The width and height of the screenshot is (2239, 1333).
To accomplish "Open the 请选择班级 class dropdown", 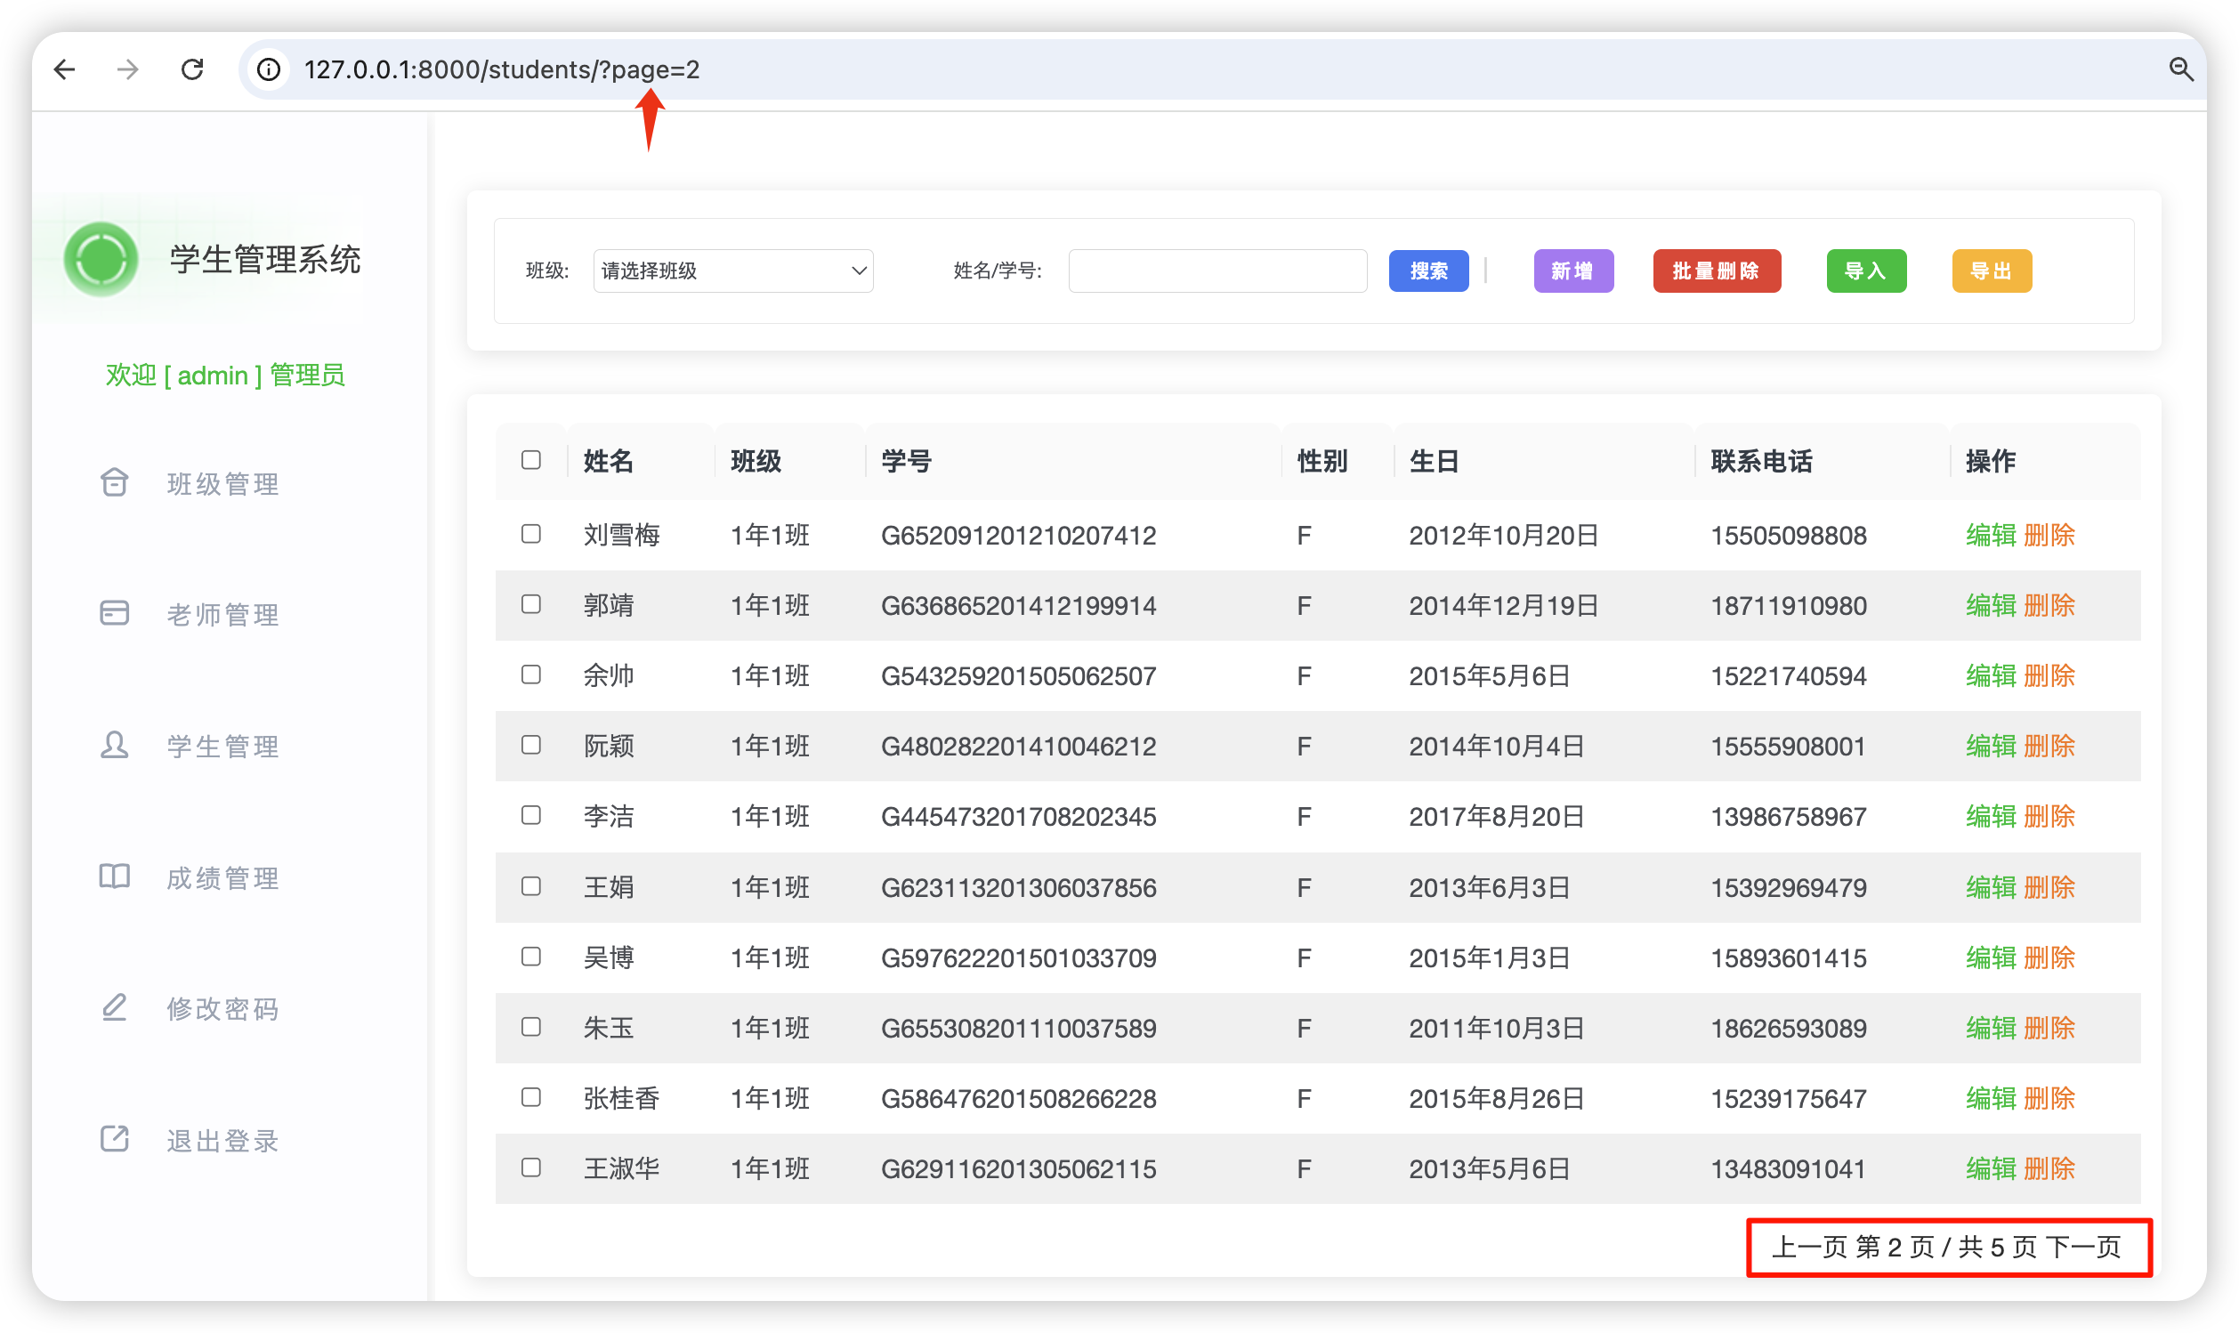I will pos(733,271).
